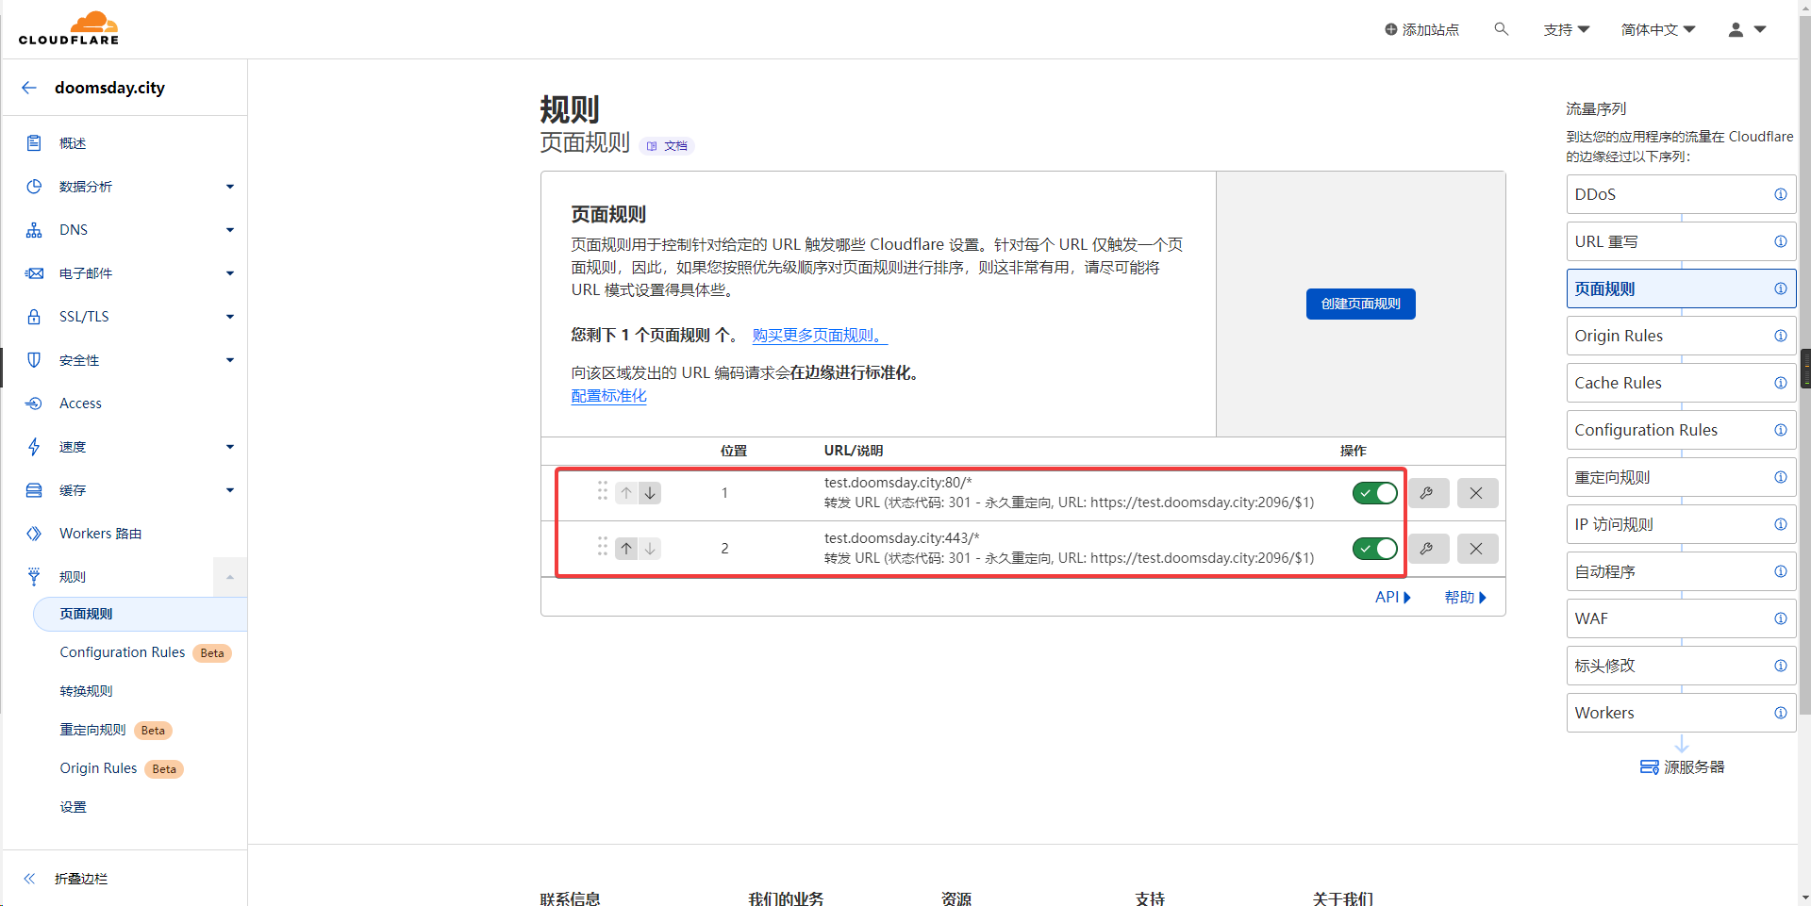Move rule 1 down with arrow icon

tap(650, 493)
